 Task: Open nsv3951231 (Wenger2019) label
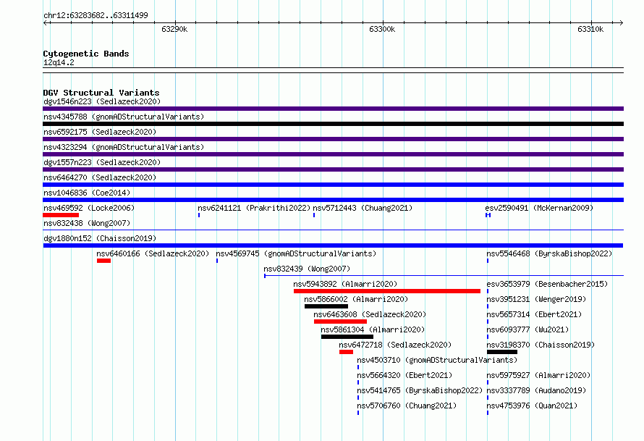click(536, 299)
